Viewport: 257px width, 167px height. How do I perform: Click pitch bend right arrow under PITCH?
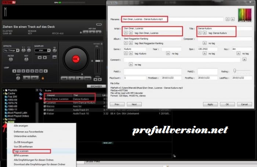[99, 80]
